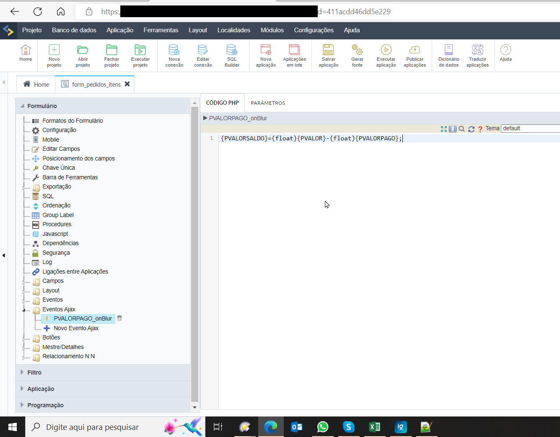Click the Home toolbar icon
Viewport: 560px width, 437px height.
coord(26,53)
